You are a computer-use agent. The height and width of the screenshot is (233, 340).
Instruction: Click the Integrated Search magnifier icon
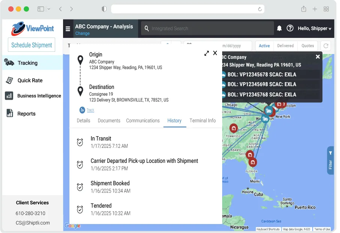tap(147, 29)
